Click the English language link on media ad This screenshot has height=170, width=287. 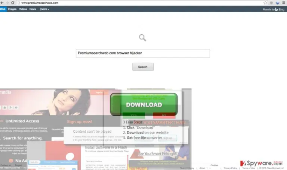[x=18, y=165]
